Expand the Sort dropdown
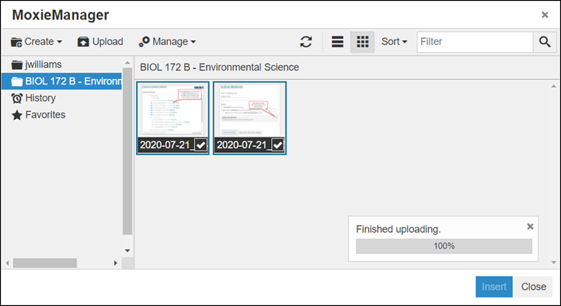This screenshot has width=561, height=306. click(394, 42)
